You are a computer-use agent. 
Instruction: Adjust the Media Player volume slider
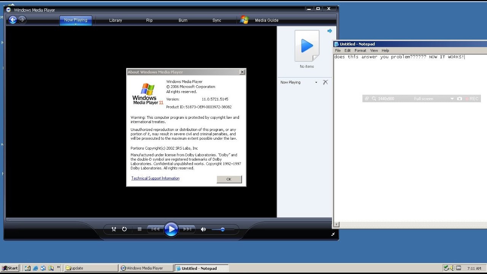pos(223,229)
